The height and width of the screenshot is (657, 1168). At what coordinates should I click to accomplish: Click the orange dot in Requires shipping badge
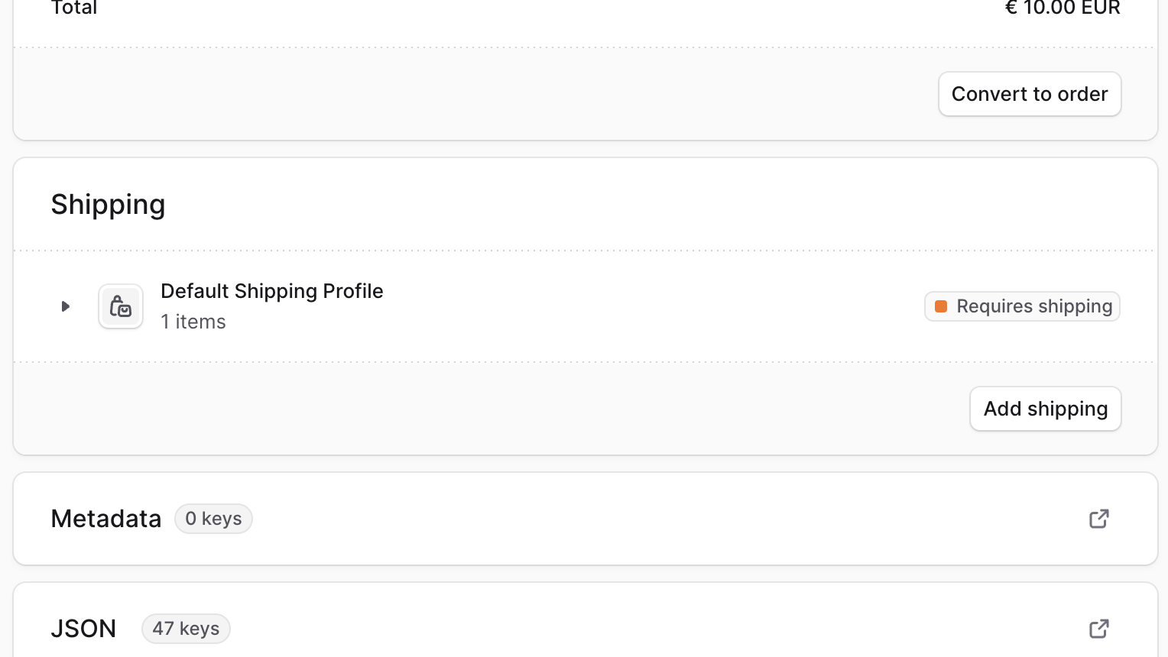coord(943,306)
